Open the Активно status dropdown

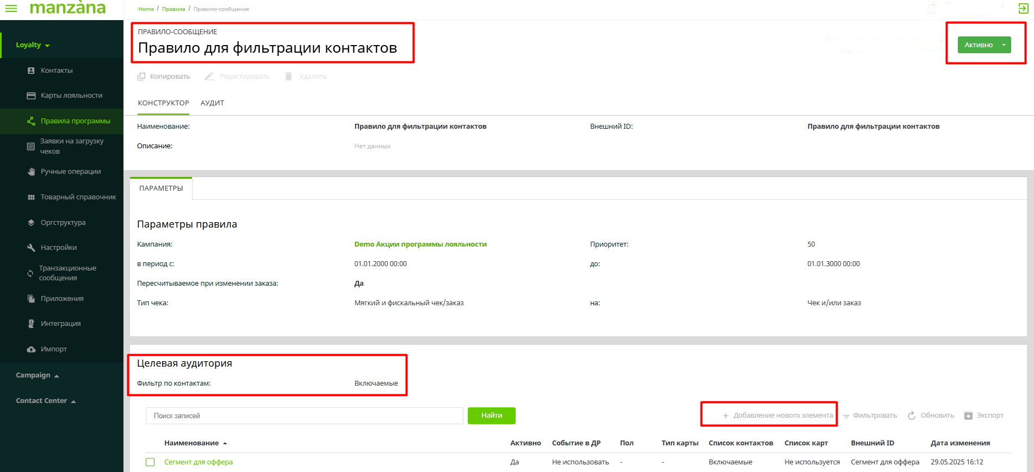[1004, 45]
